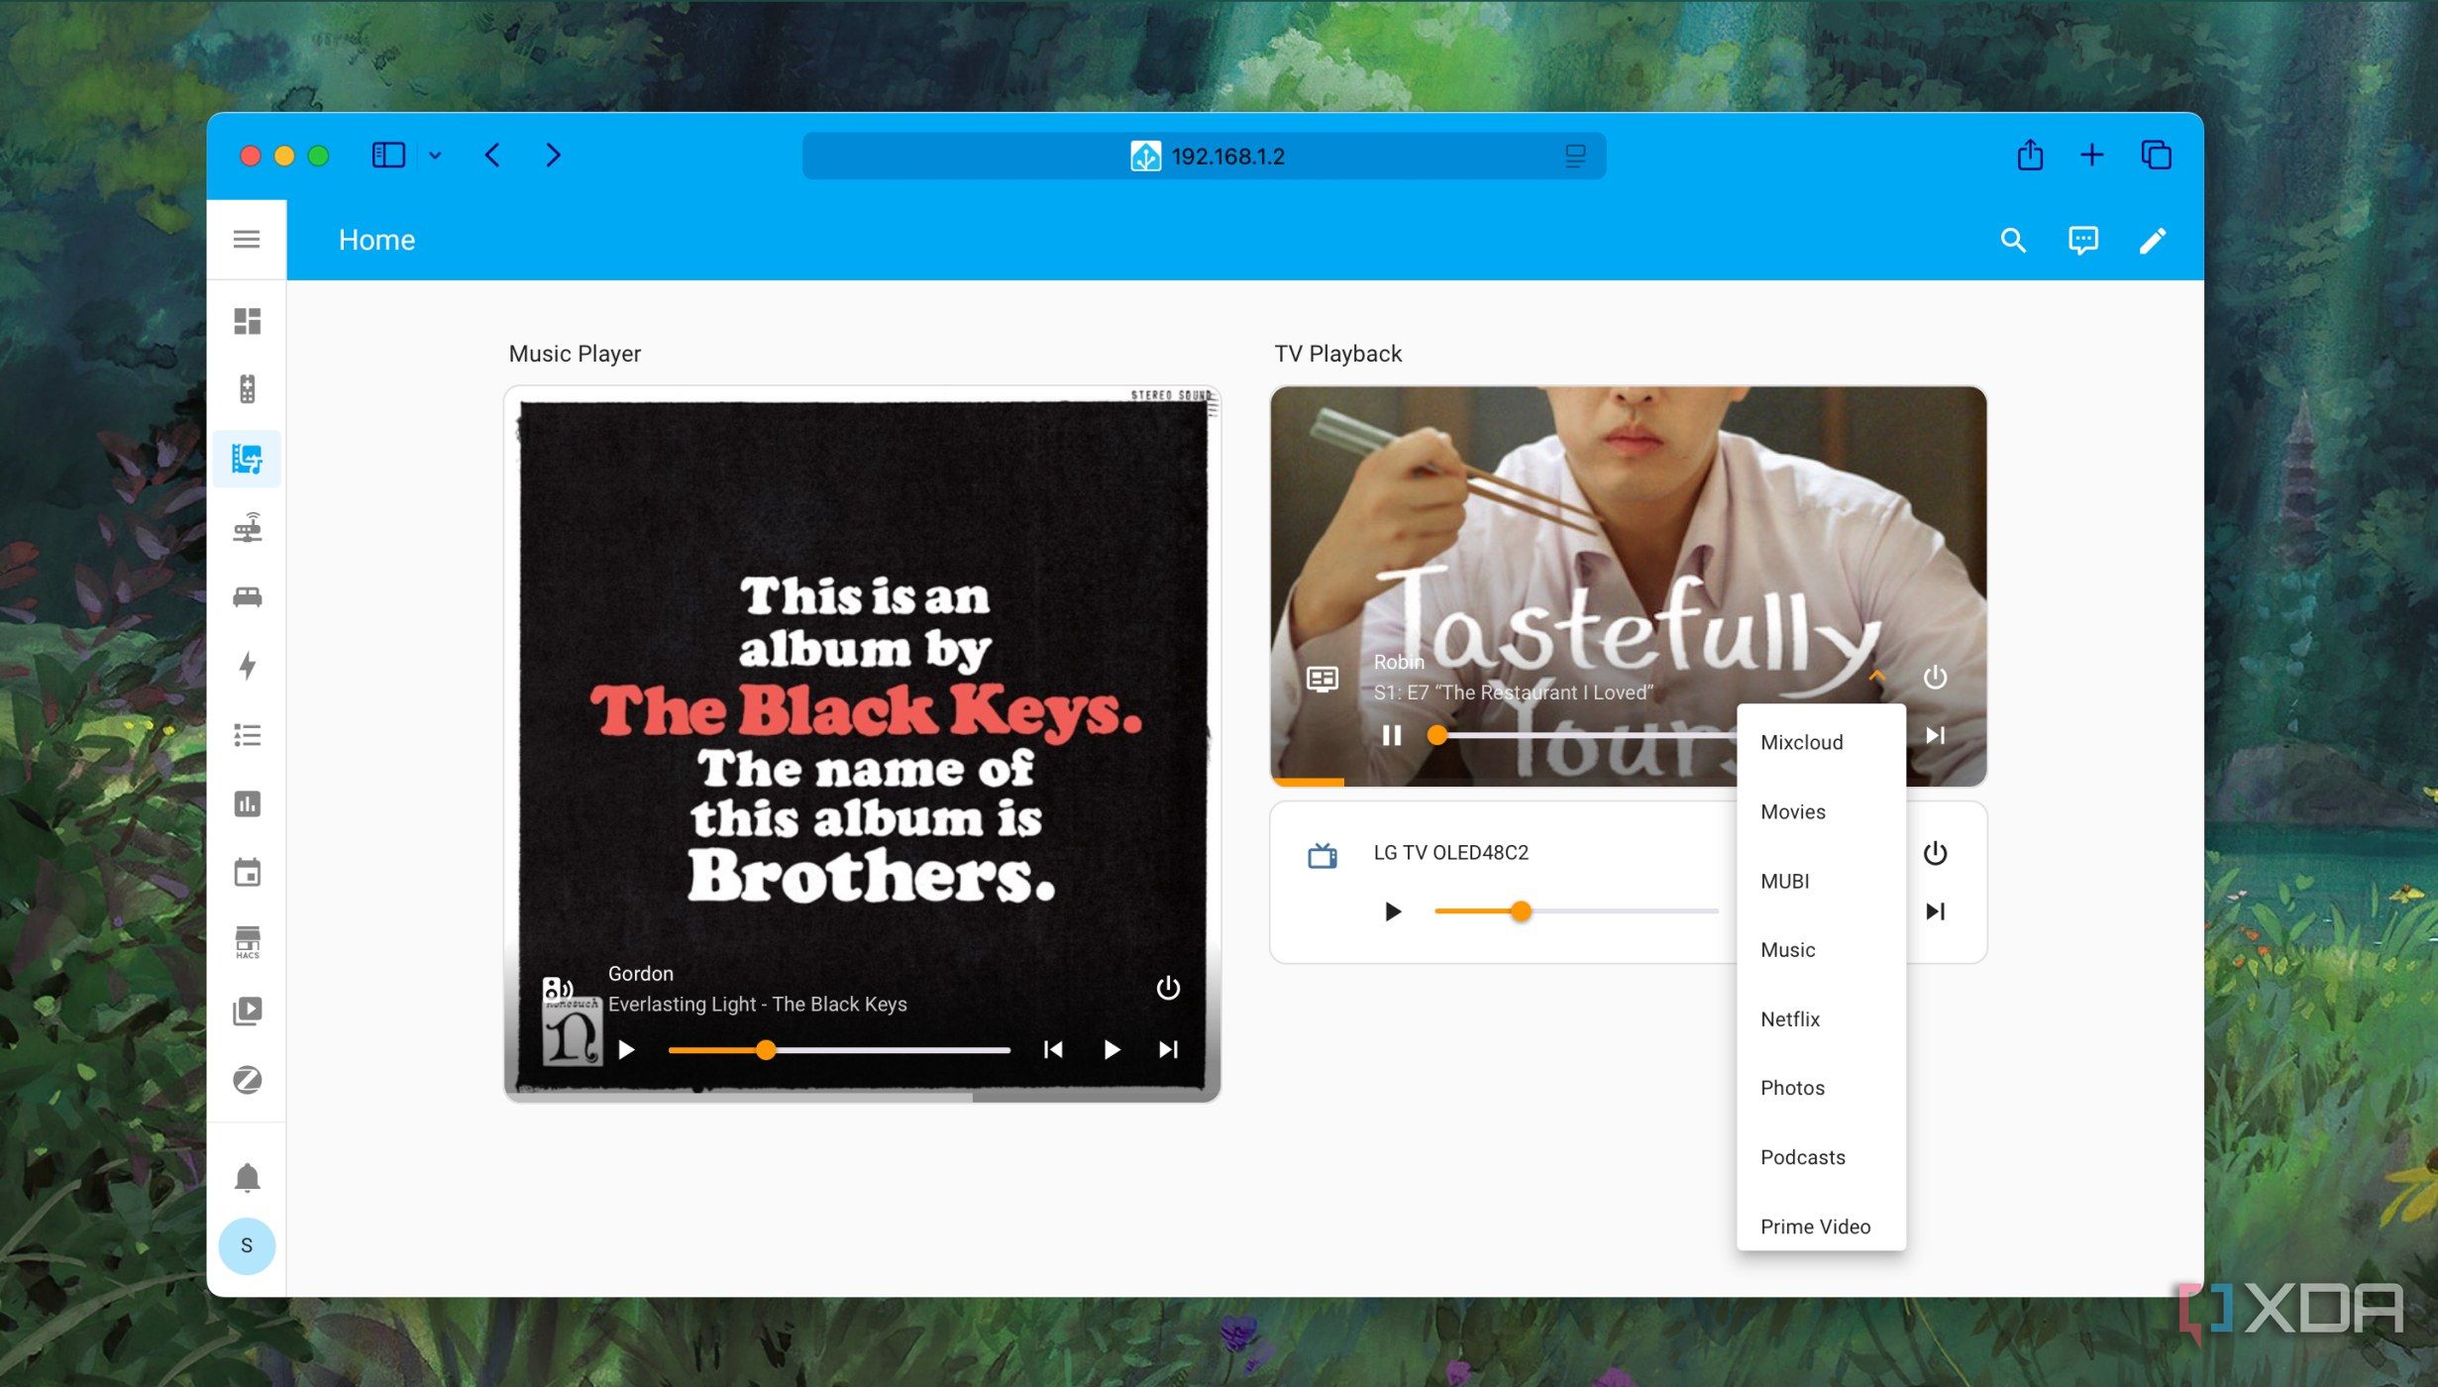Pause playback on the Robin TV card
Viewport: 2438px width, 1387px height.
point(1392,735)
